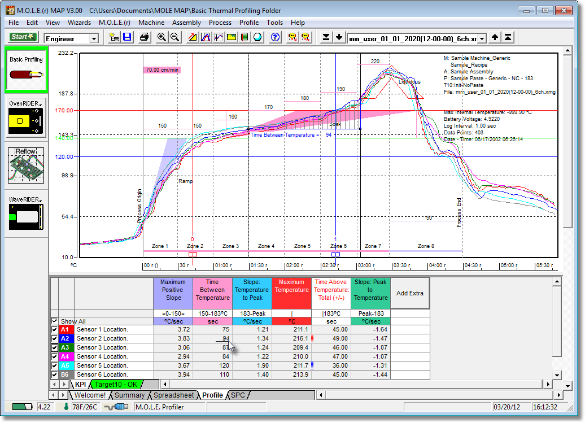585x423 pixels.
Task: Click the open folder tree toolbar icon
Action: coord(114,37)
